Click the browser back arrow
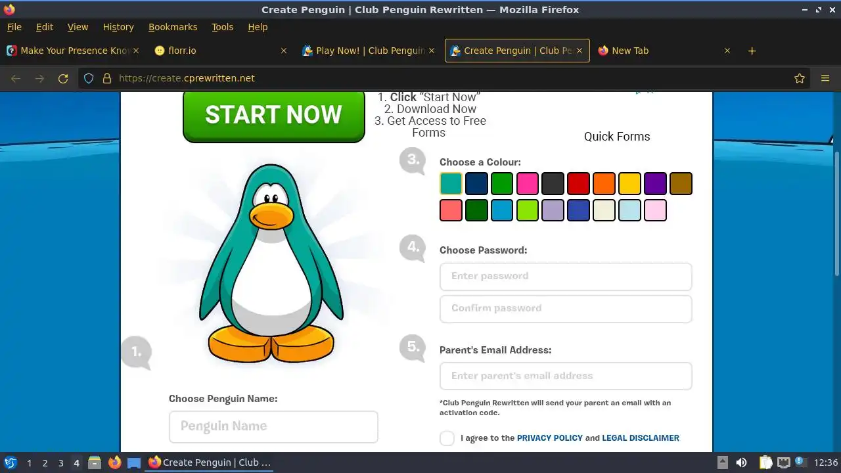The height and width of the screenshot is (473, 841). (x=16, y=78)
